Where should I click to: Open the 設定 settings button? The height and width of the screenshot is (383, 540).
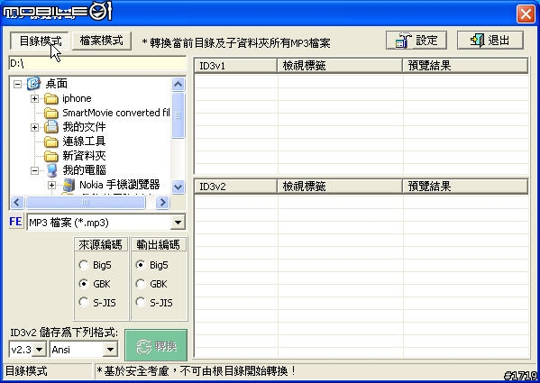tap(416, 41)
